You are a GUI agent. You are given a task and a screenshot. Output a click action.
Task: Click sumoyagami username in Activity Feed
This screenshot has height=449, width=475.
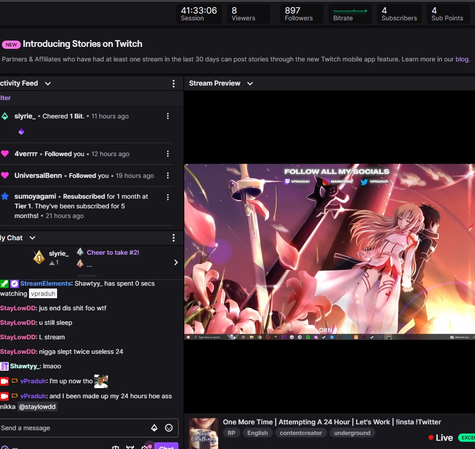click(x=35, y=197)
